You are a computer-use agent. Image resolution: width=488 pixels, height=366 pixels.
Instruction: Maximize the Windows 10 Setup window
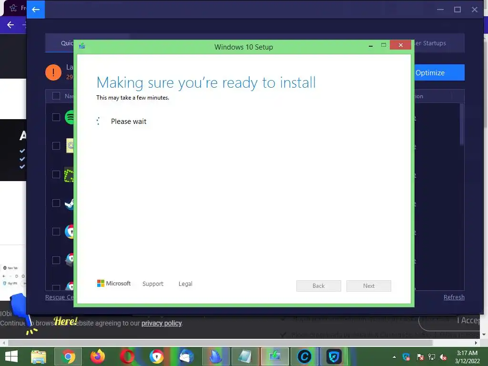point(384,45)
